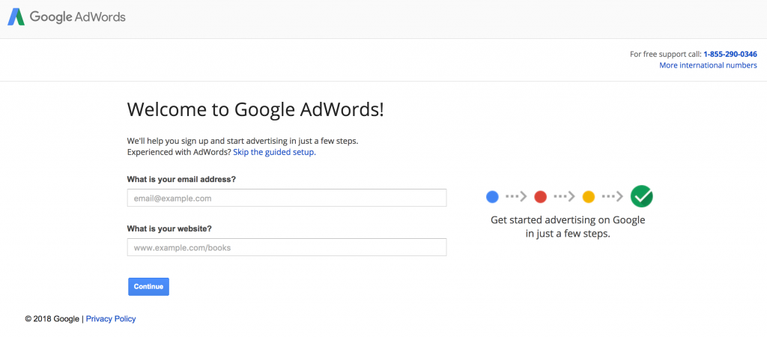The height and width of the screenshot is (337, 767).
Task: Click the 1-855-290-0346 support phone number
Action: click(730, 54)
